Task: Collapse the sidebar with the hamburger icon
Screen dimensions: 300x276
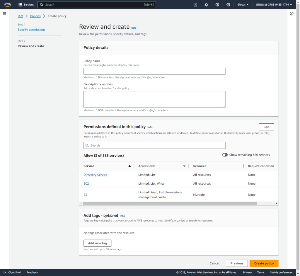Action: [x=4, y=13]
